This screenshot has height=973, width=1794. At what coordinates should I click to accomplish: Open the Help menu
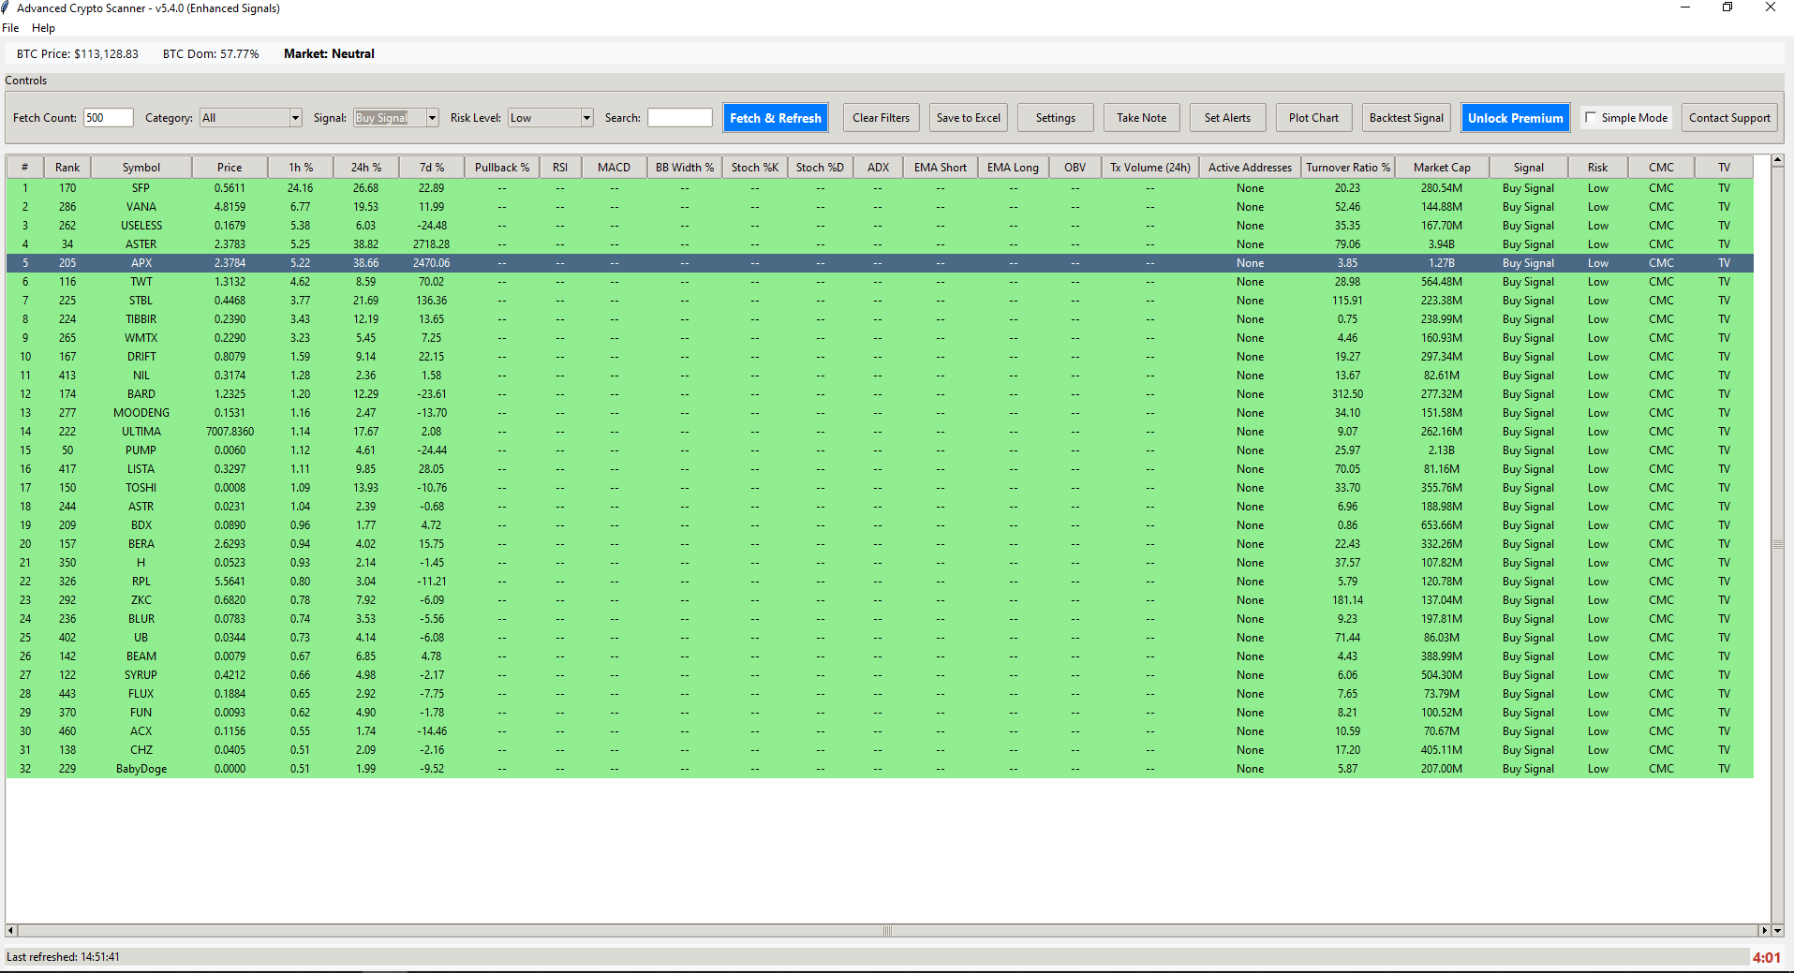pos(43,27)
